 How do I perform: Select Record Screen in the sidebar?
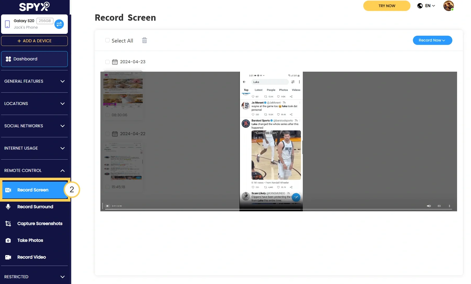(x=35, y=190)
